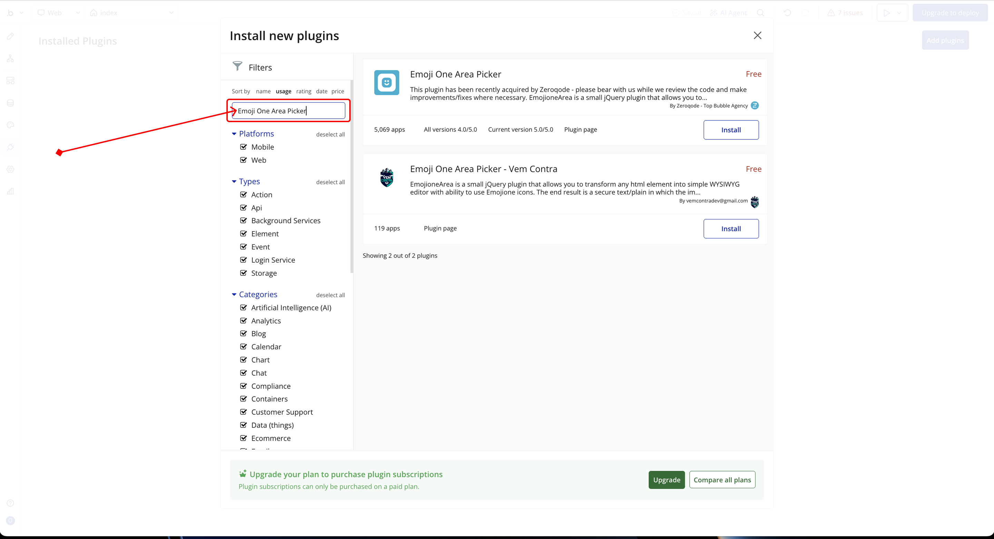Collapse the Platforms filter section

pos(234,134)
